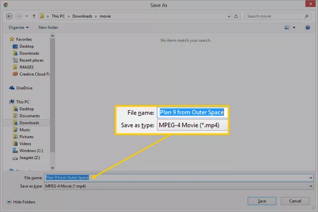
Task: Click the Search movie input field
Action: 274,16
